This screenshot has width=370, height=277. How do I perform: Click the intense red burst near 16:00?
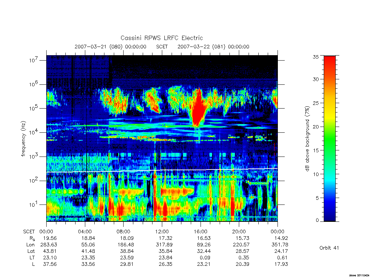199,109
